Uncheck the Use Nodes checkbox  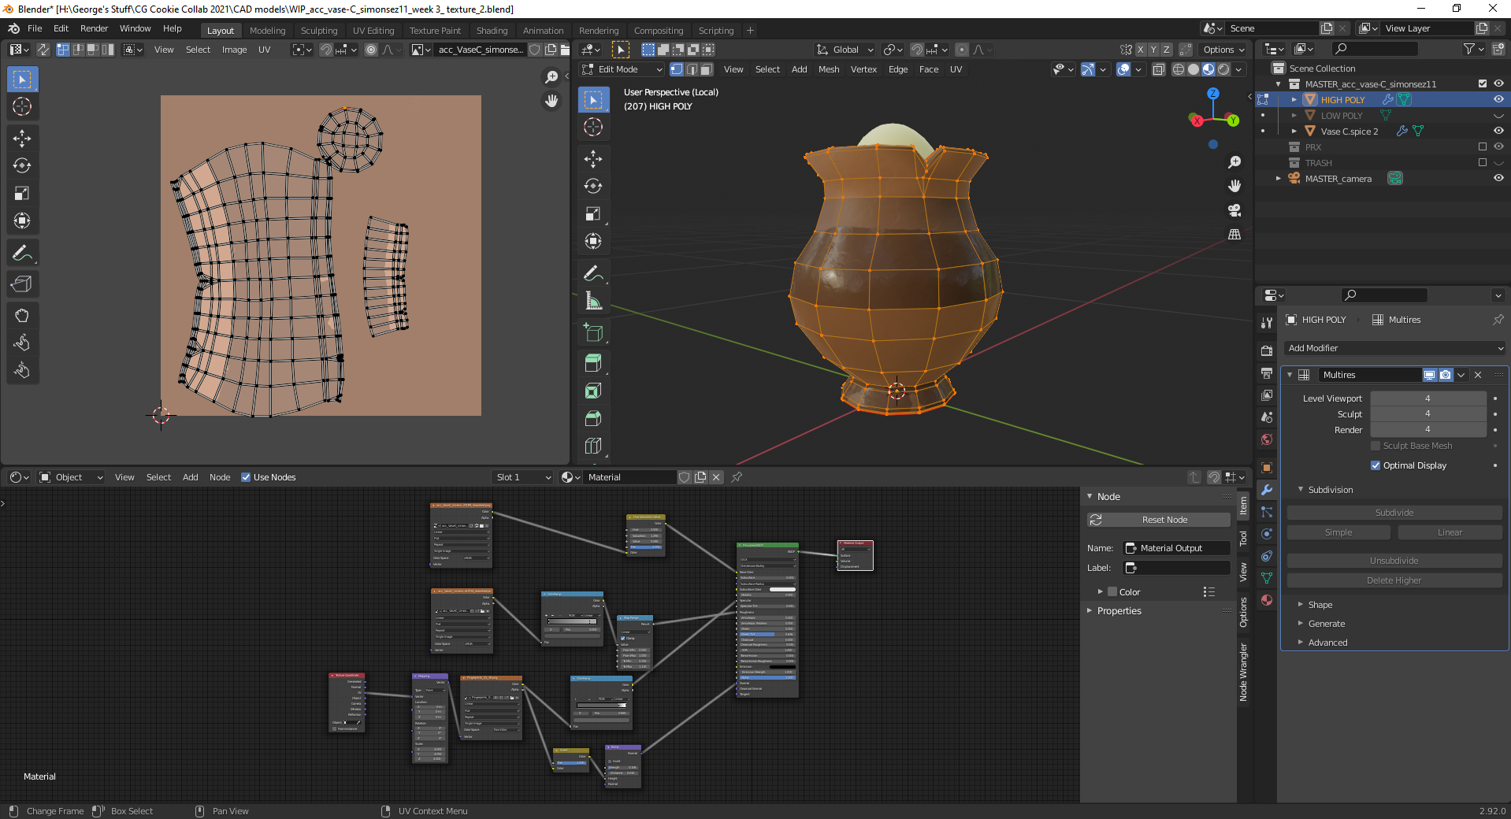(x=246, y=477)
